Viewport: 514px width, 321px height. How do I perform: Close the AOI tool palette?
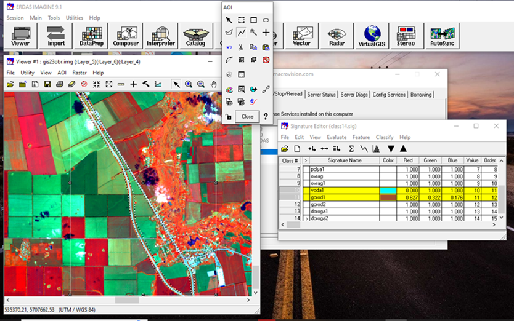click(x=247, y=116)
